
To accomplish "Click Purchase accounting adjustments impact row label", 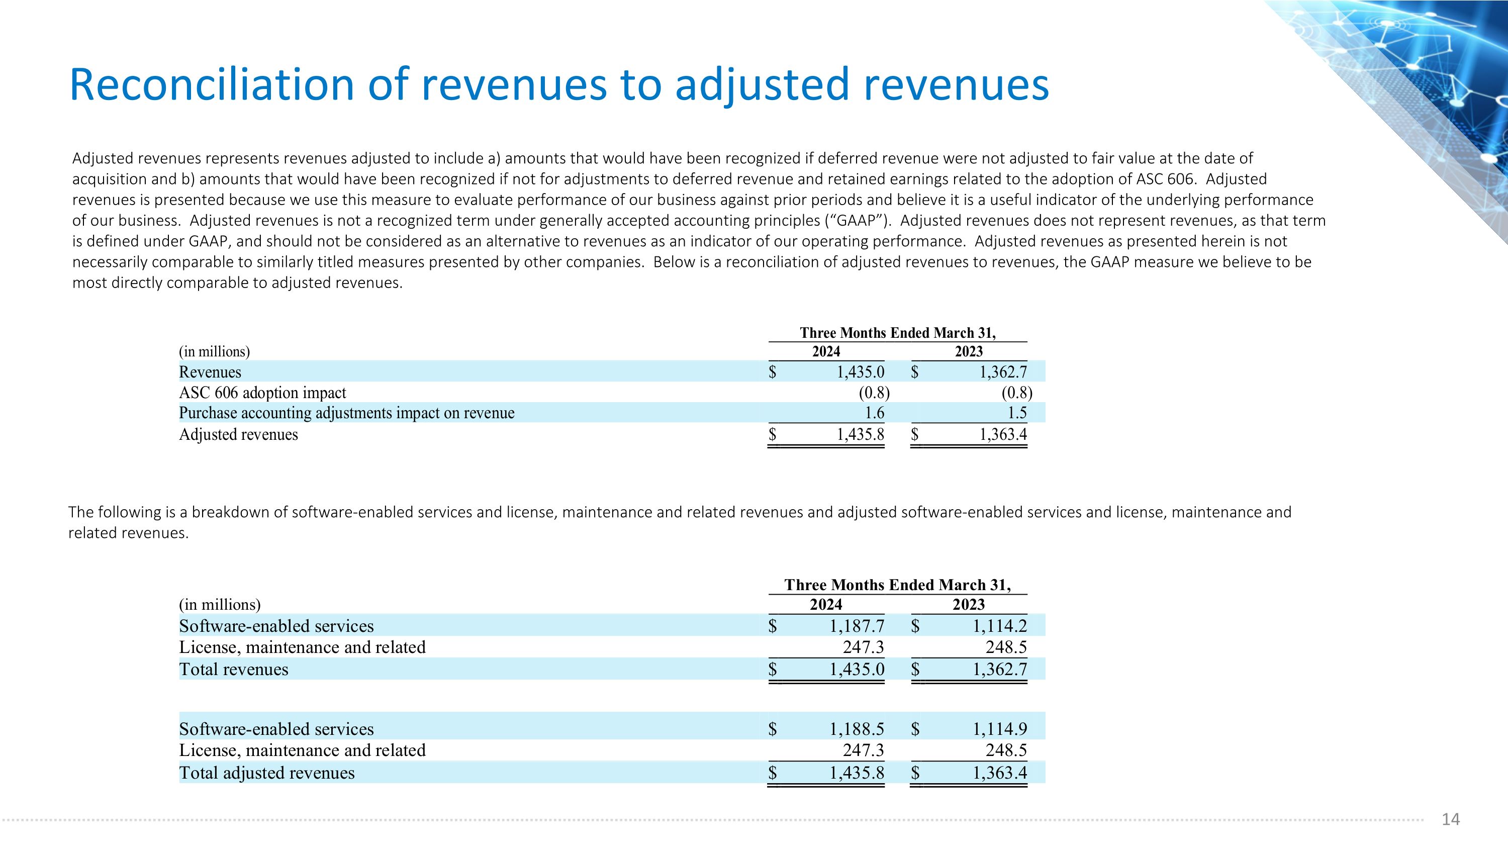I will (x=346, y=413).
